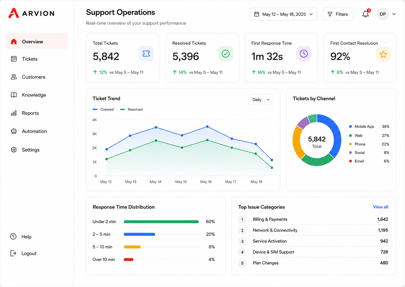Screen dimensions: 405x287
Task: Click Plan Changes row
Action: (x=314, y=263)
